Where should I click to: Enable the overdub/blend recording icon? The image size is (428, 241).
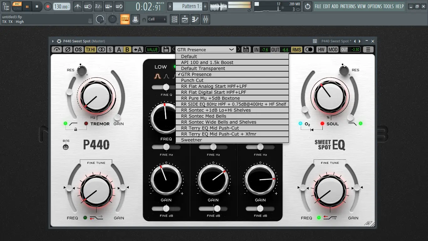(108, 6)
